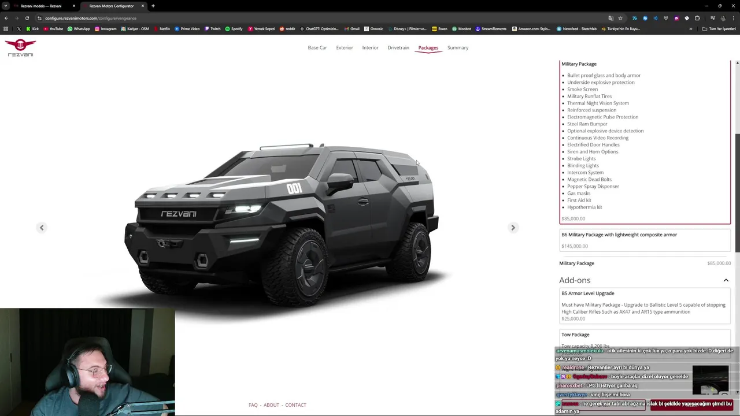Open the FAQ link
The height and width of the screenshot is (416, 740).
(x=253, y=405)
